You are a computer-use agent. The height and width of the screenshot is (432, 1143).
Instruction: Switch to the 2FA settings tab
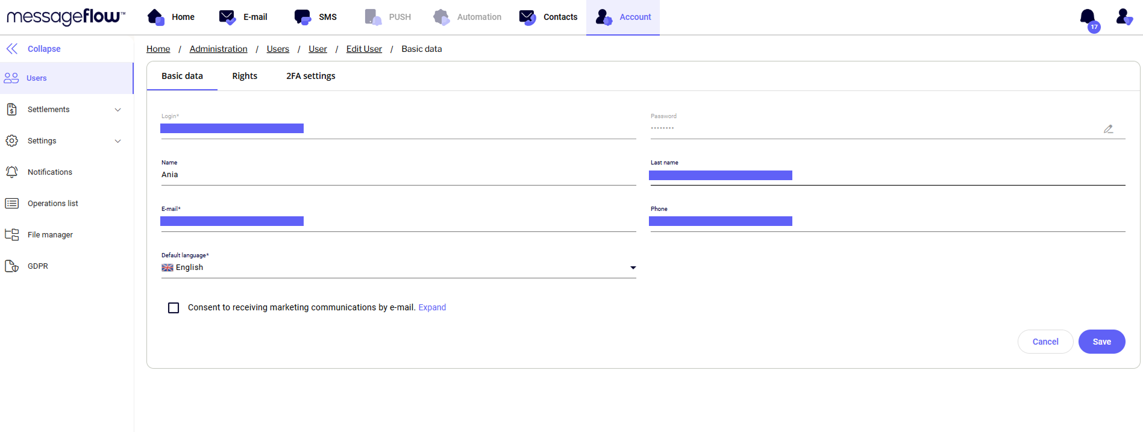[310, 76]
